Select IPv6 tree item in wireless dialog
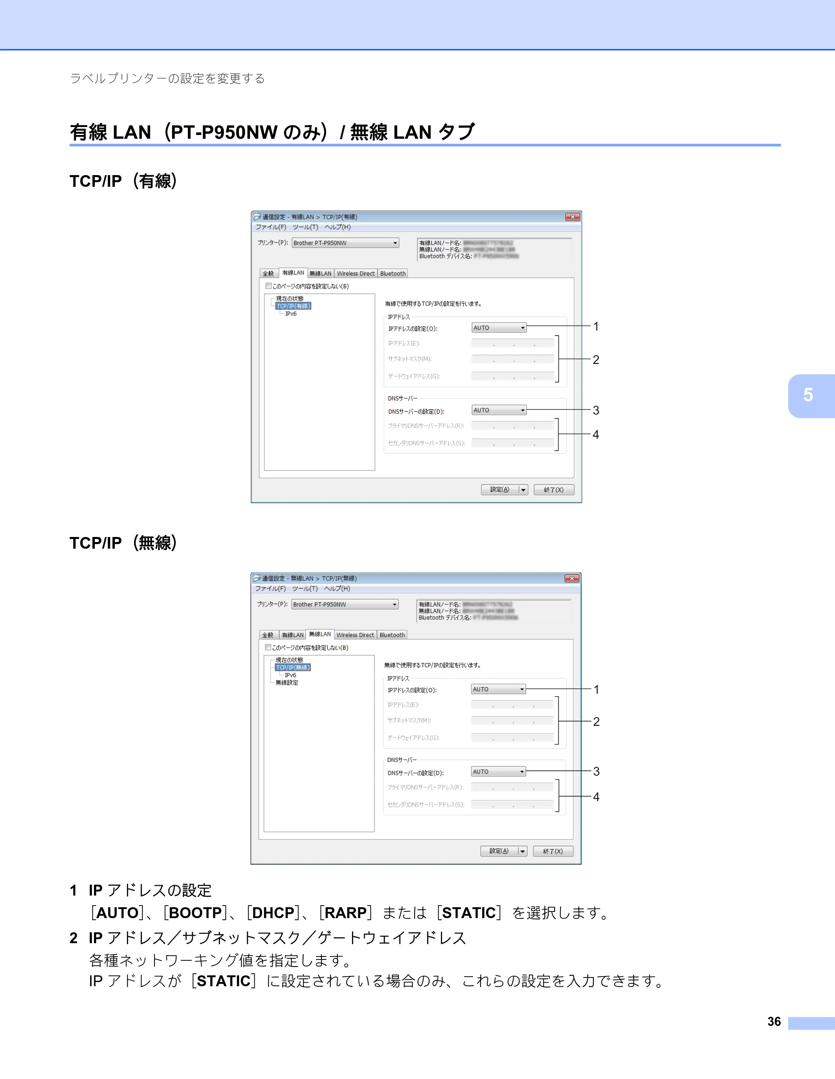Viewport: 835px width, 1079px height. point(290,675)
